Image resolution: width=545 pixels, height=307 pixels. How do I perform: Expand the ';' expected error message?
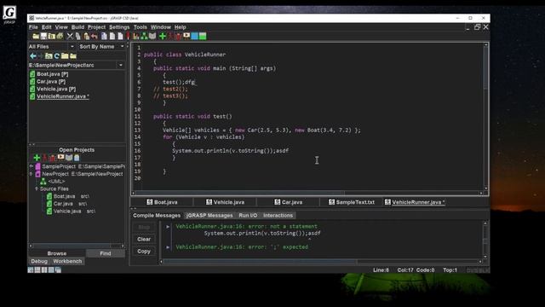pos(168,247)
